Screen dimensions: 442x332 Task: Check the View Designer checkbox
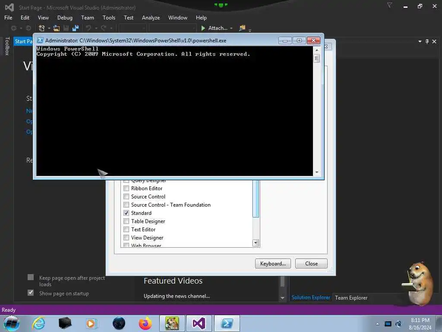point(126,237)
